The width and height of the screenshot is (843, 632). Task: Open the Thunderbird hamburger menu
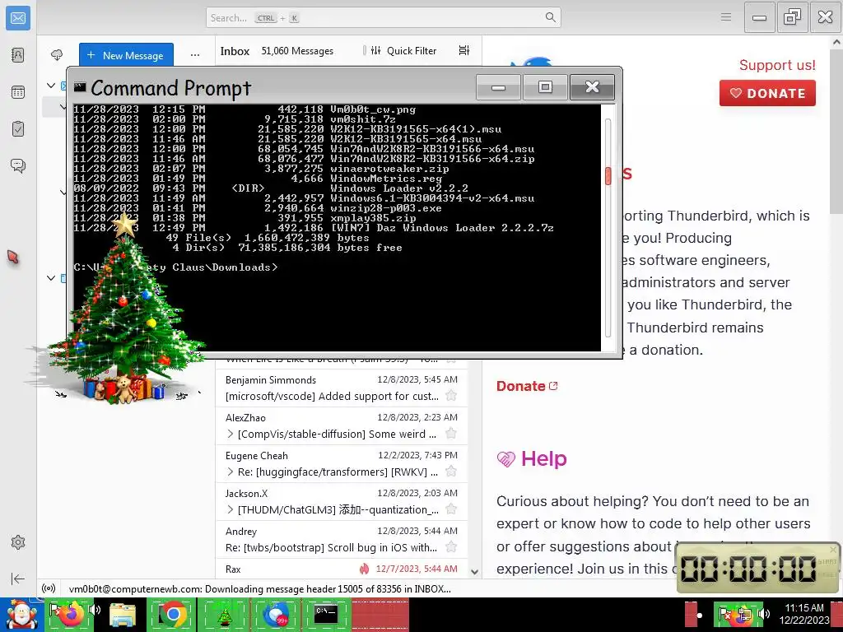coord(726,17)
